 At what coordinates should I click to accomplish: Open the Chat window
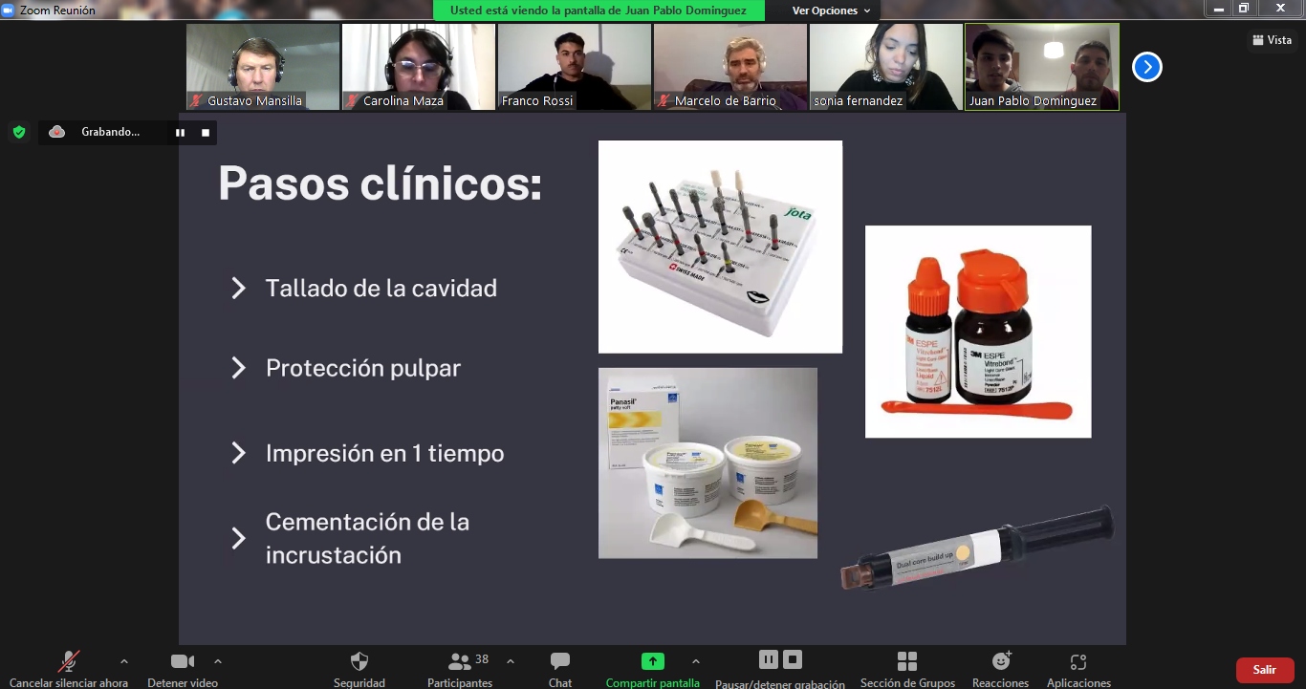(558, 666)
